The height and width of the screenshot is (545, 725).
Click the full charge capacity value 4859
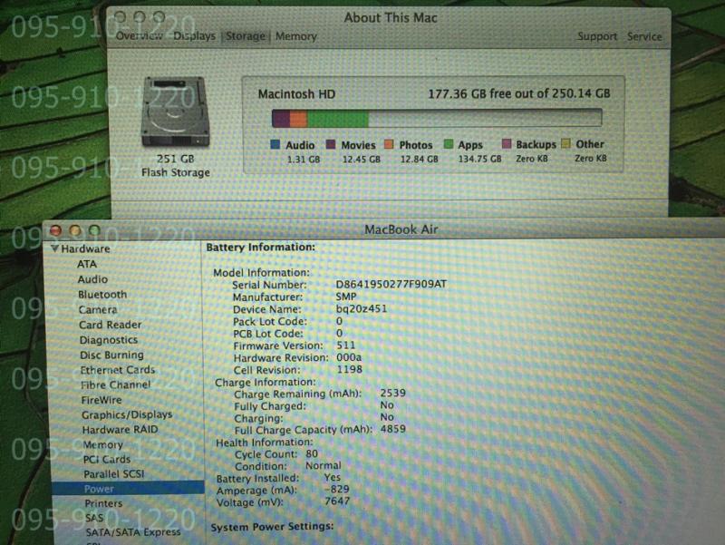tap(393, 429)
